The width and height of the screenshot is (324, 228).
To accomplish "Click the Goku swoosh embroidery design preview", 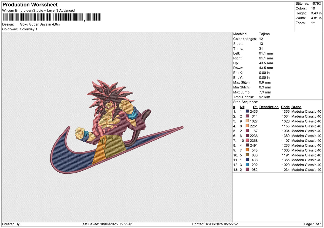I will pos(117,126).
